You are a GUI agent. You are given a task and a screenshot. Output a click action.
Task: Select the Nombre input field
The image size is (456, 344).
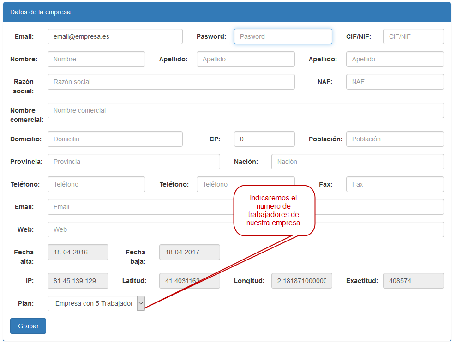(x=96, y=59)
